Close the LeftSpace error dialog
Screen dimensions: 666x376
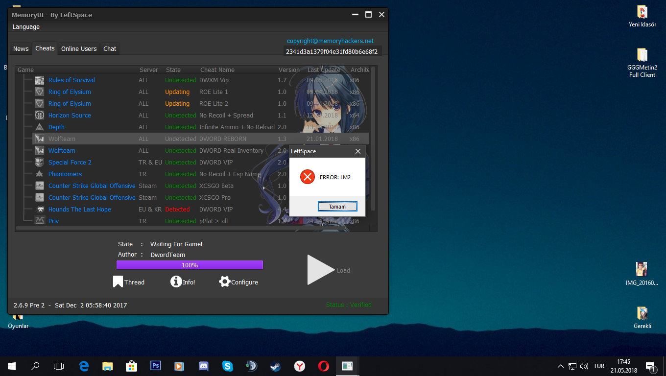pyautogui.click(x=358, y=151)
